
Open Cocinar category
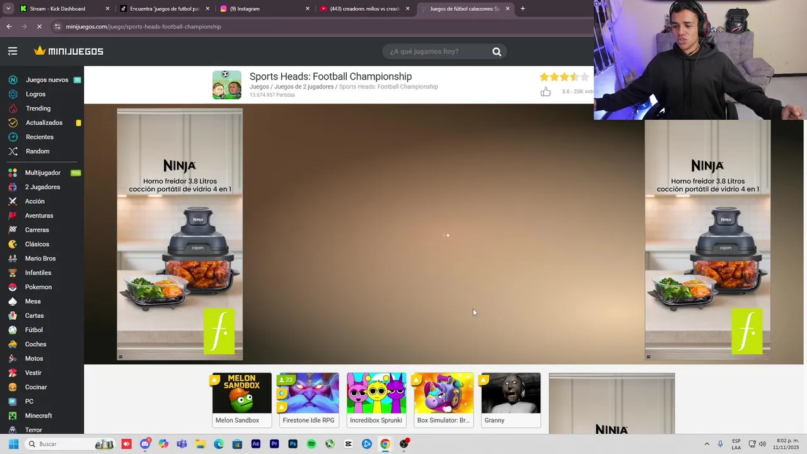[x=36, y=387]
